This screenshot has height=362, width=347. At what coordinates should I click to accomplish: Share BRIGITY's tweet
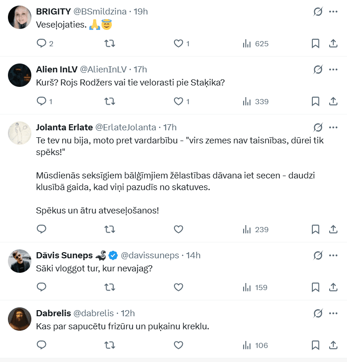coord(333,43)
